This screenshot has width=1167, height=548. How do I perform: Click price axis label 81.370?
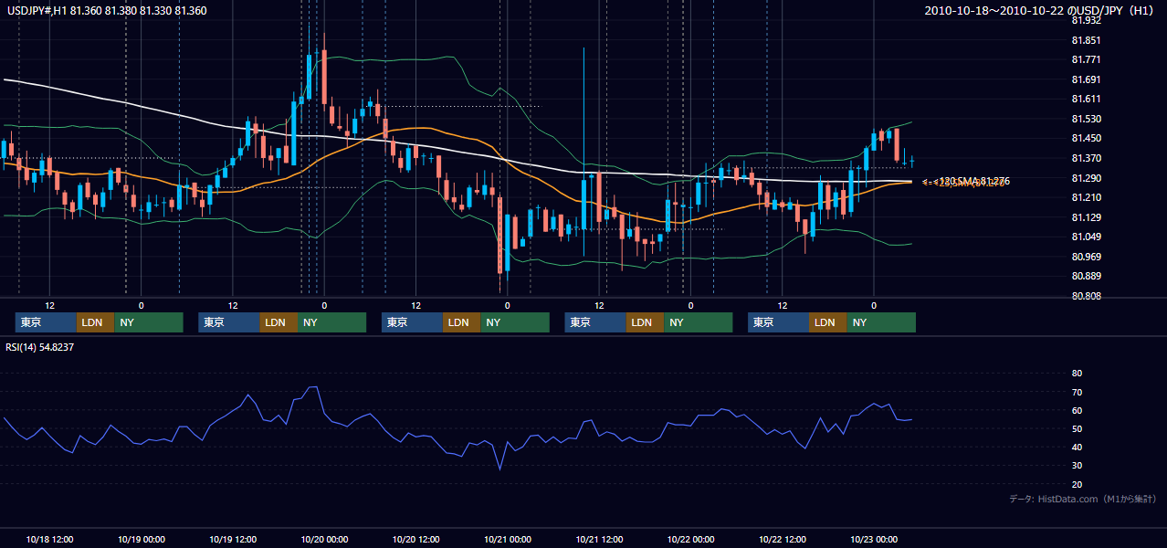pos(1087,158)
